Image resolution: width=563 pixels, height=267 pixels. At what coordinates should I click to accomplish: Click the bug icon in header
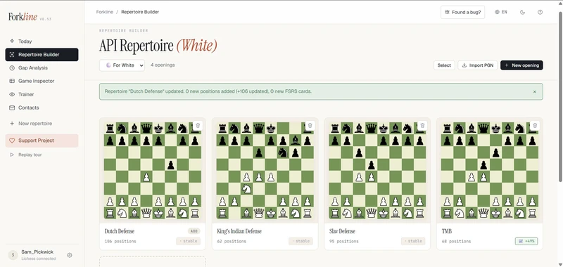(x=447, y=12)
